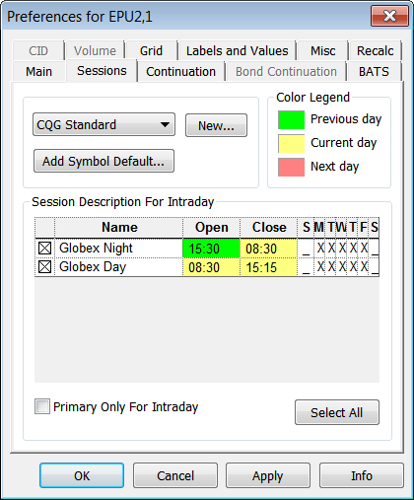Toggle the Globex Night session checkbox
This screenshot has height=500, width=414.
click(x=44, y=248)
